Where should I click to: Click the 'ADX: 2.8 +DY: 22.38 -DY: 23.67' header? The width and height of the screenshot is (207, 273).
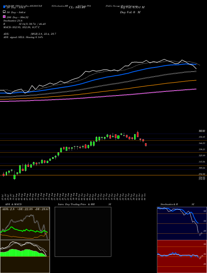pyautogui.click(x=25, y=209)
